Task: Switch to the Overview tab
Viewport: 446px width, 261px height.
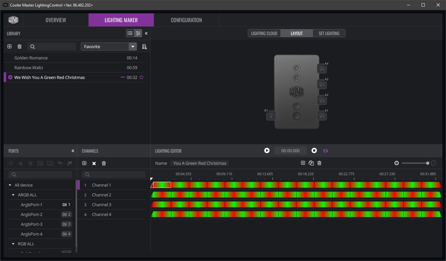Action: [x=56, y=20]
